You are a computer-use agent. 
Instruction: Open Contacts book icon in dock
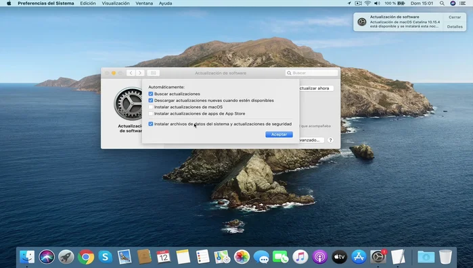point(144,257)
